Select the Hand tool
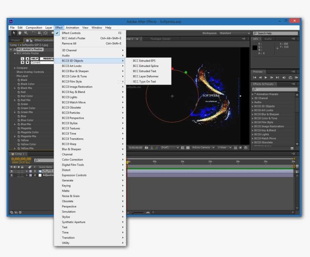Viewport: 310px width, 257px height. [x=20, y=33]
